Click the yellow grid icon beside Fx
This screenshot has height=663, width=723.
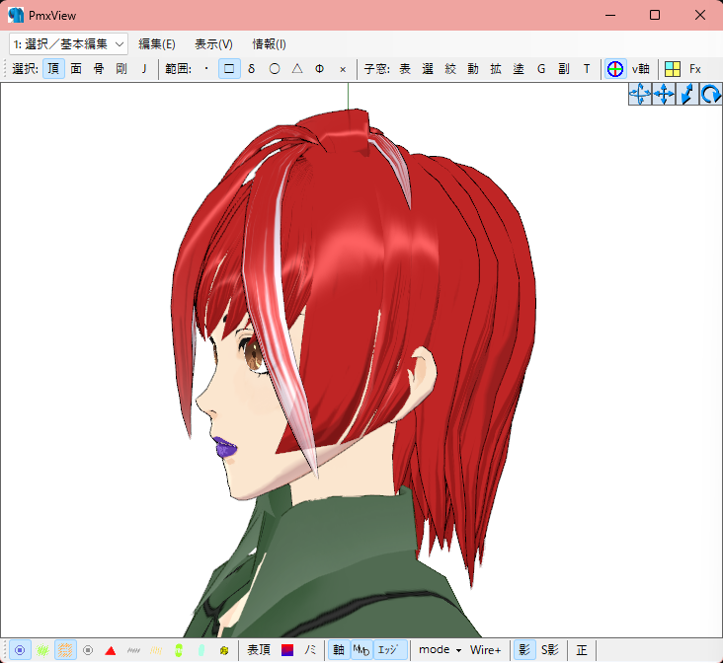(672, 69)
